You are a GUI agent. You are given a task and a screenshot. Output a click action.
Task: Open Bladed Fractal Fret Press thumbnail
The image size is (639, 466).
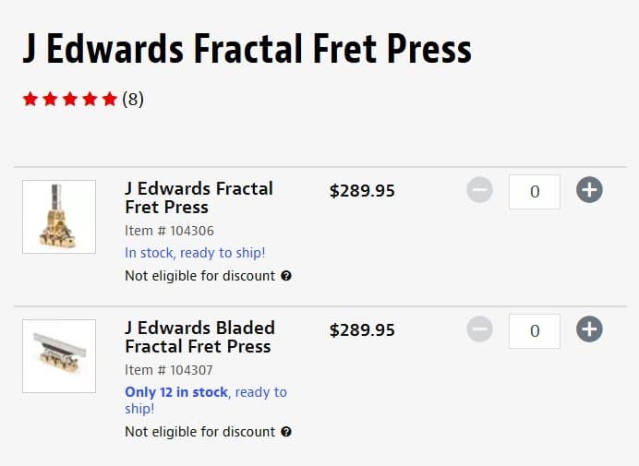59,355
